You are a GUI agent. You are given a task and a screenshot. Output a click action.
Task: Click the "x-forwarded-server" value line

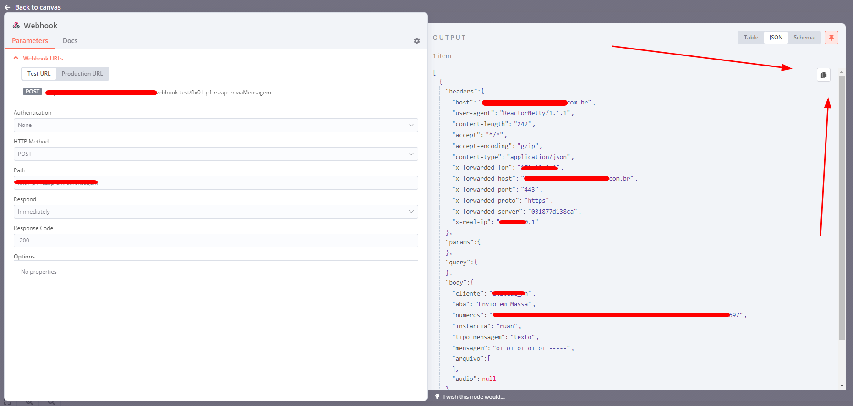tap(517, 212)
